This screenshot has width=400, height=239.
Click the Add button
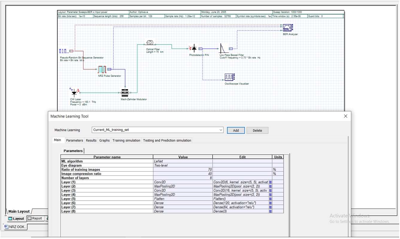236,130
